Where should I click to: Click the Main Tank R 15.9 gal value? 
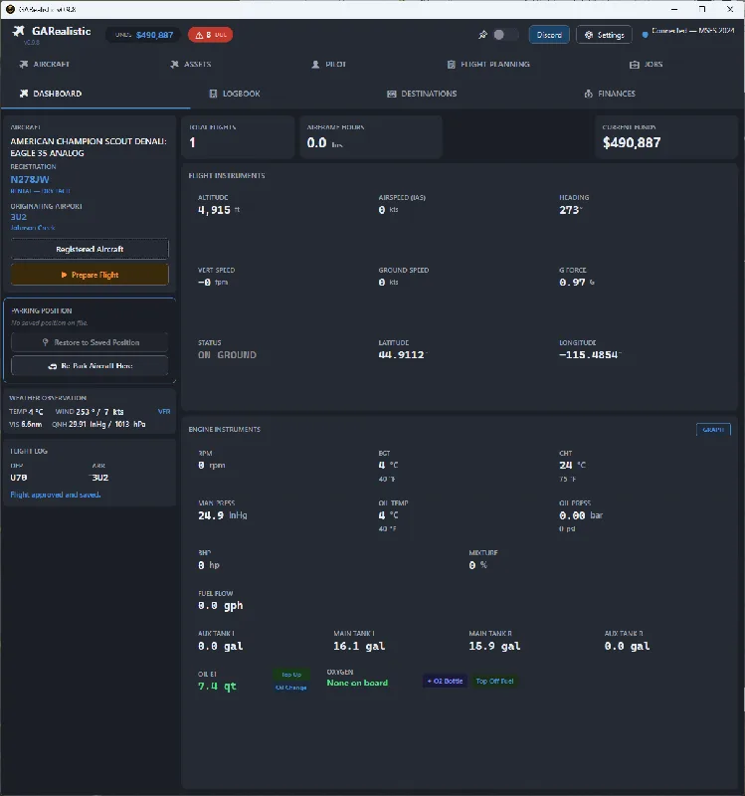[x=494, y=646]
